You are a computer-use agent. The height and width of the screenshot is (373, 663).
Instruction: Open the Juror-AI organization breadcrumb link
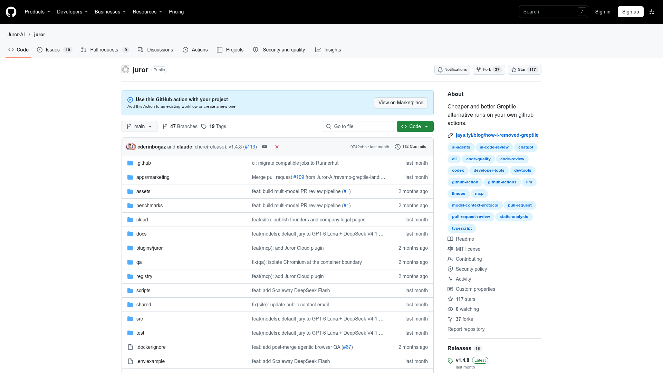point(16,35)
